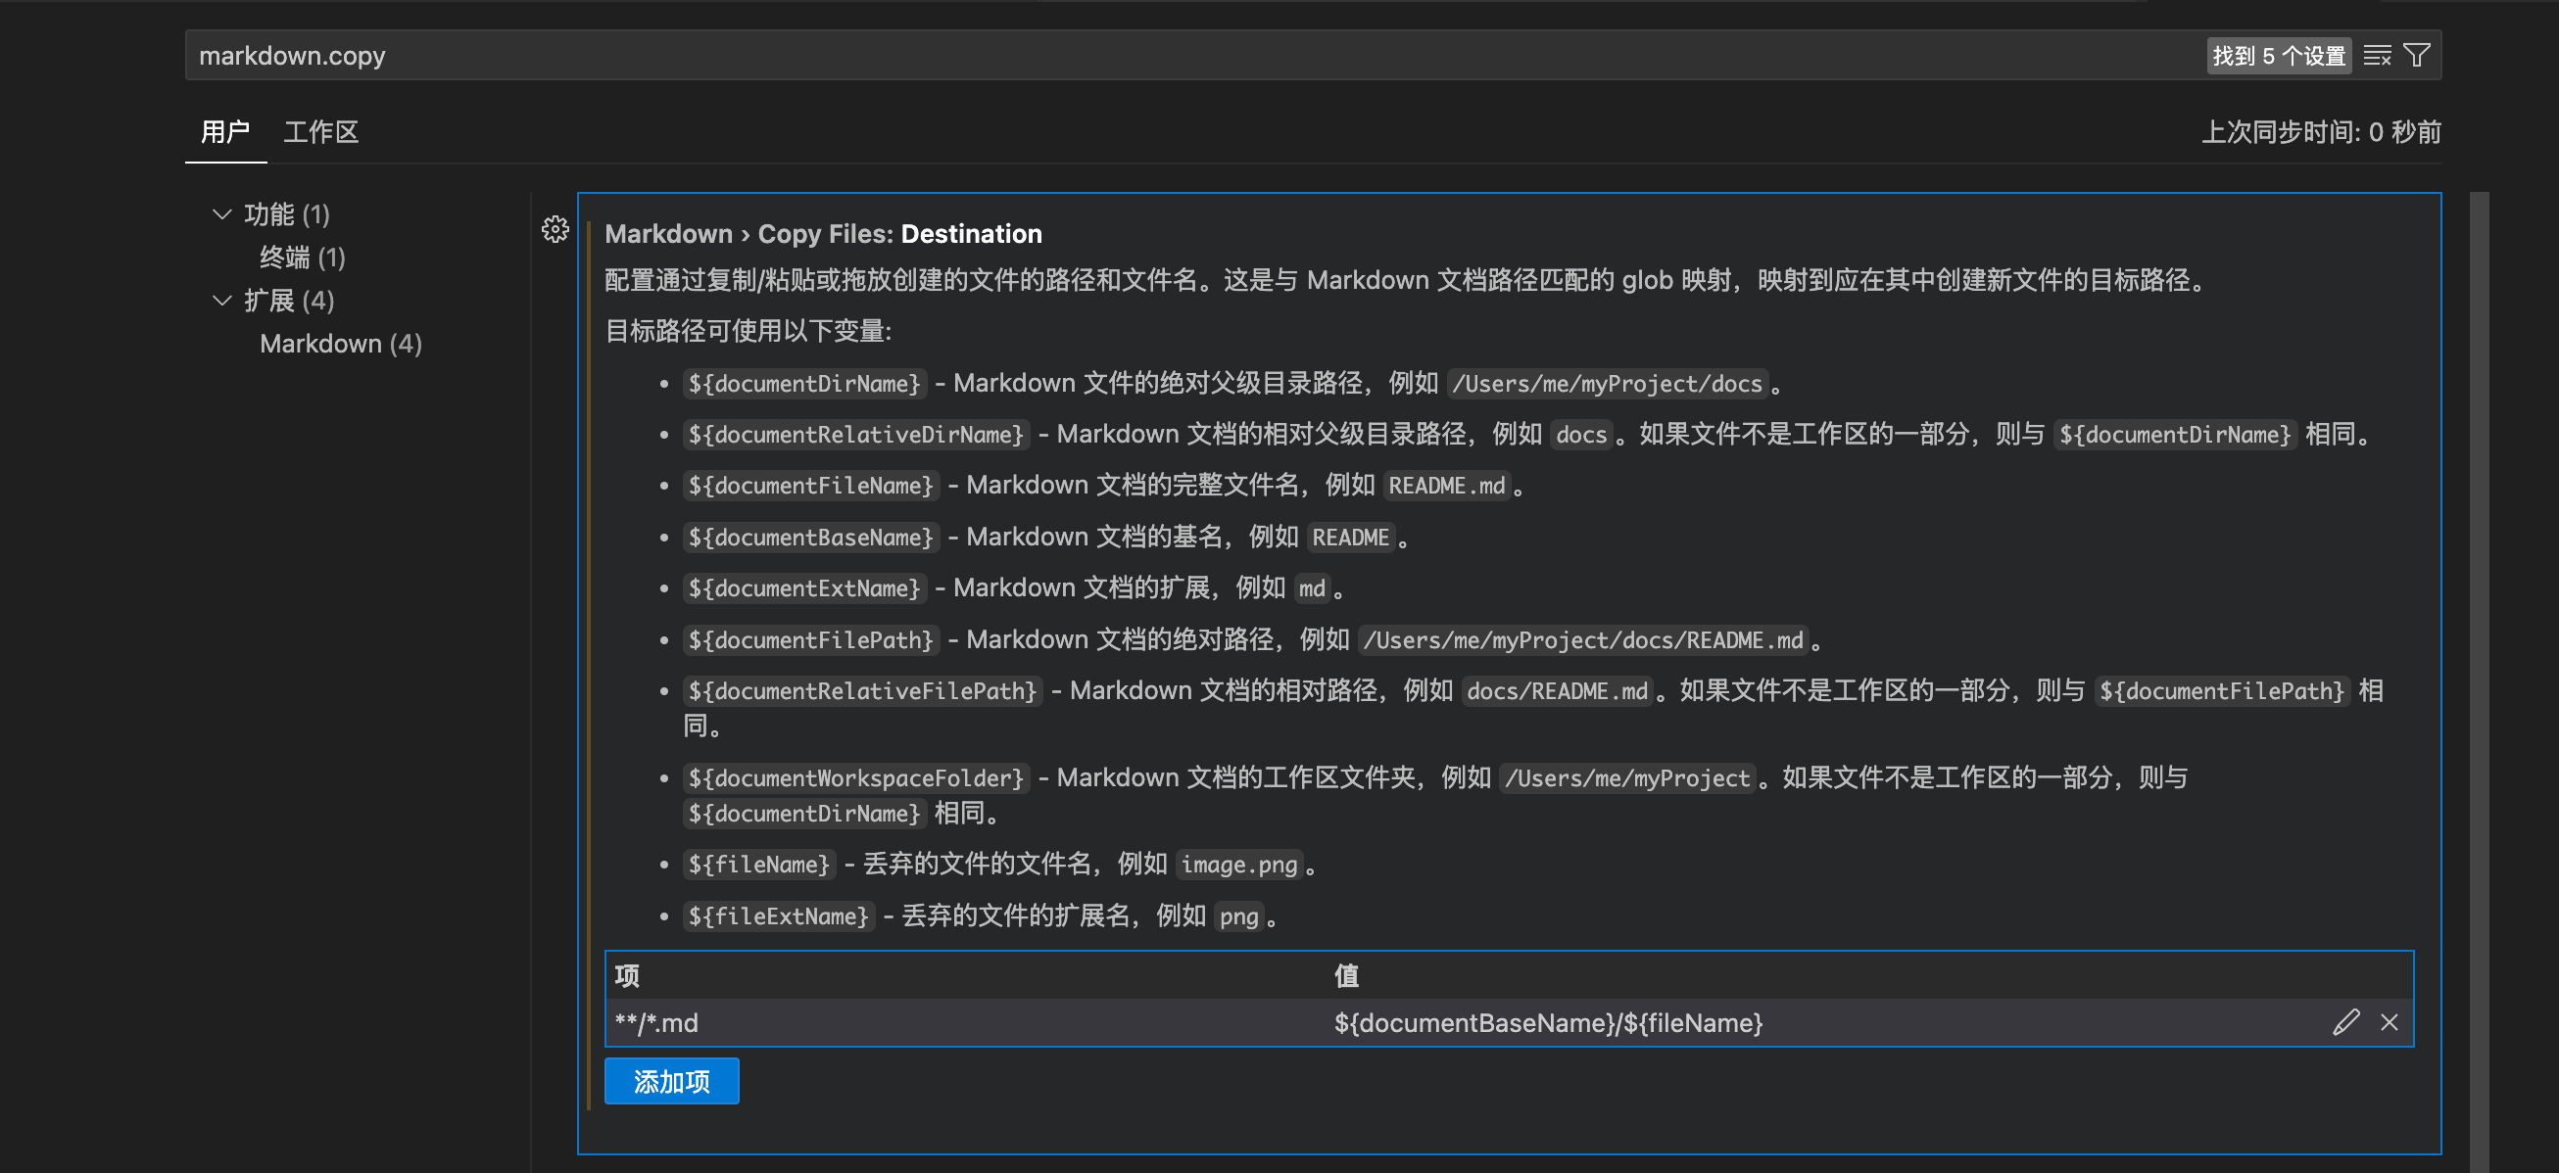The image size is (2559, 1173).
Task: Click the gear icon beside Destination setting
Action: coord(555,230)
